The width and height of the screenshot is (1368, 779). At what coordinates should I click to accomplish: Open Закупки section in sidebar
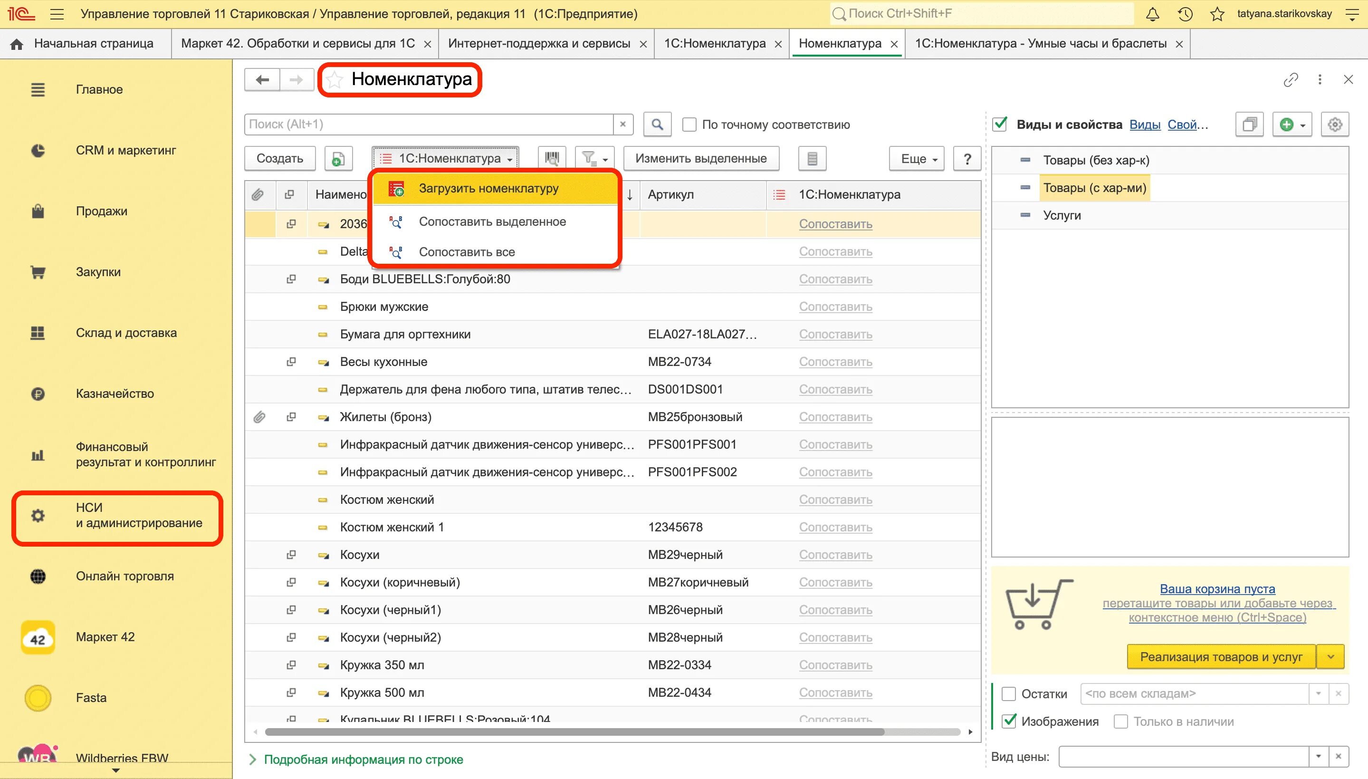click(98, 272)
